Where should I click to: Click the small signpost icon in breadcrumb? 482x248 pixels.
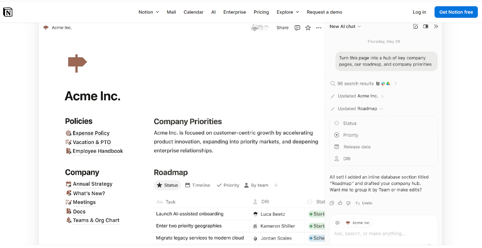(x=46, y=27)
